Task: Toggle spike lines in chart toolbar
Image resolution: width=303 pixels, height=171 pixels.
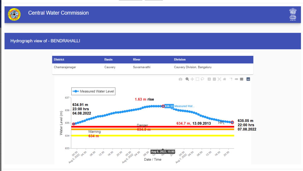Action: click(231, 79)
